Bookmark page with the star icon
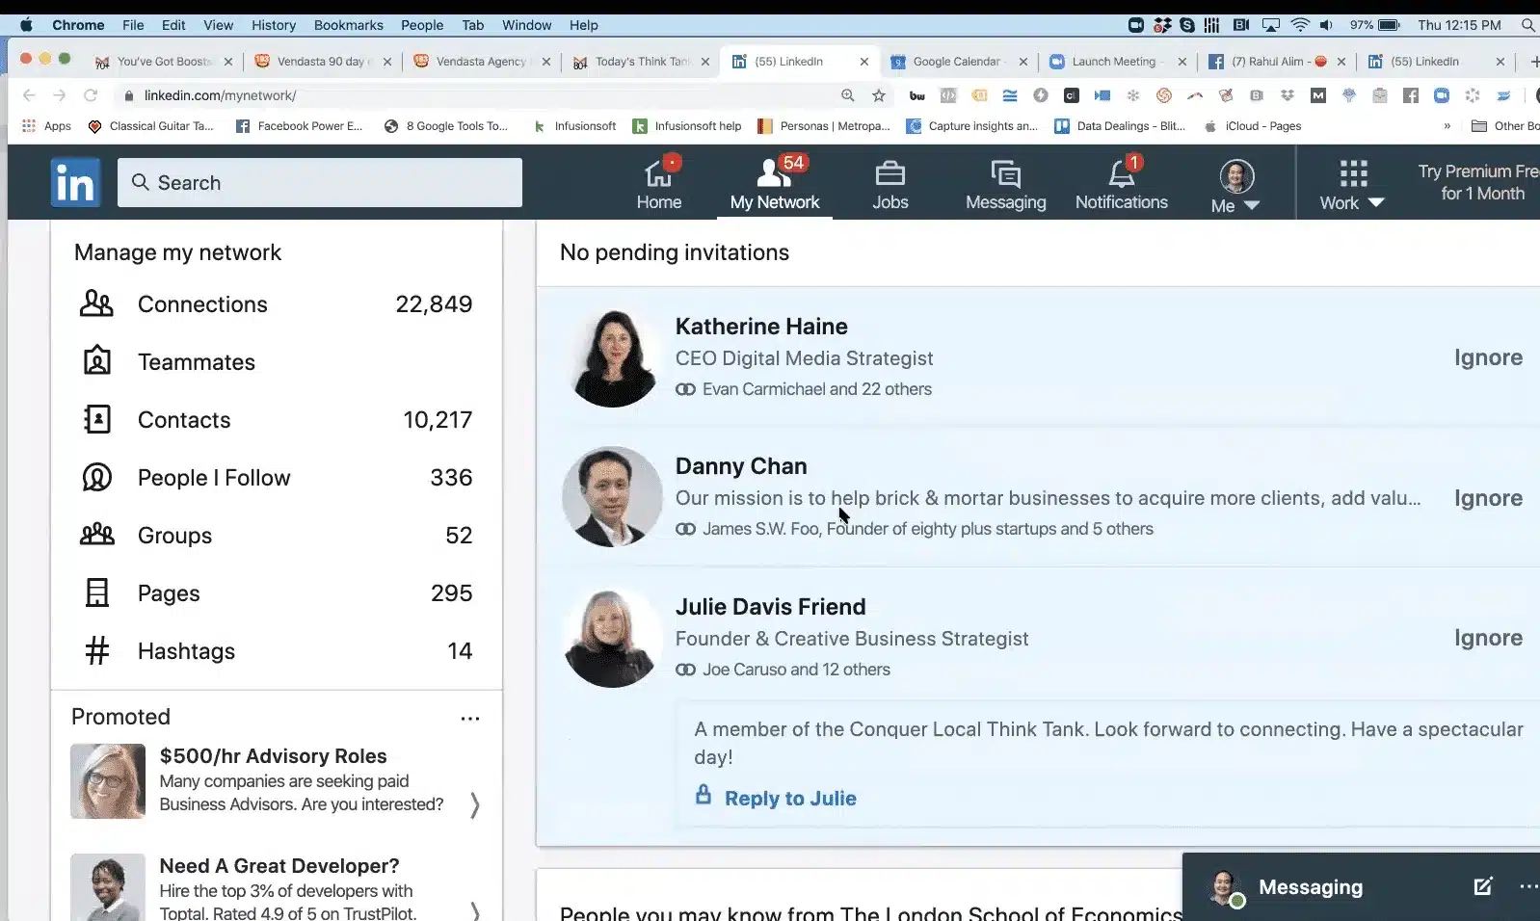The image size is (1540, 921). point(878,95)
